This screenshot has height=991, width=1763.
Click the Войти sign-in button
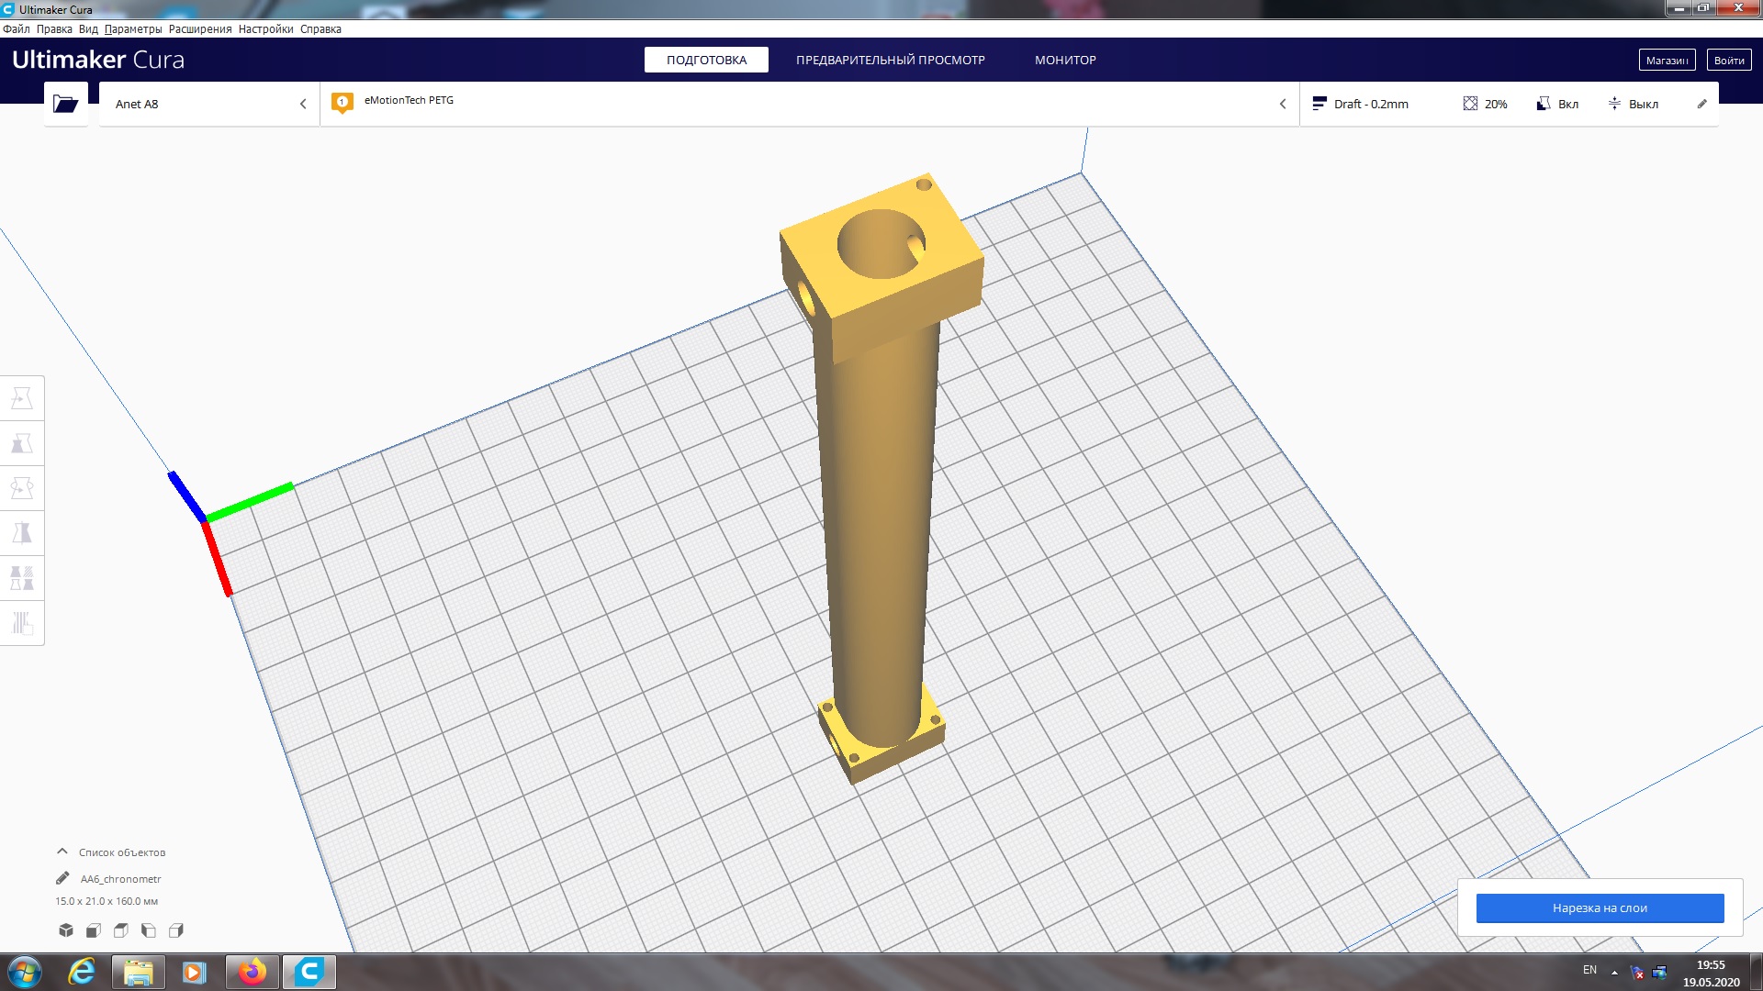pyautogui.click(x=1728, y=60)
